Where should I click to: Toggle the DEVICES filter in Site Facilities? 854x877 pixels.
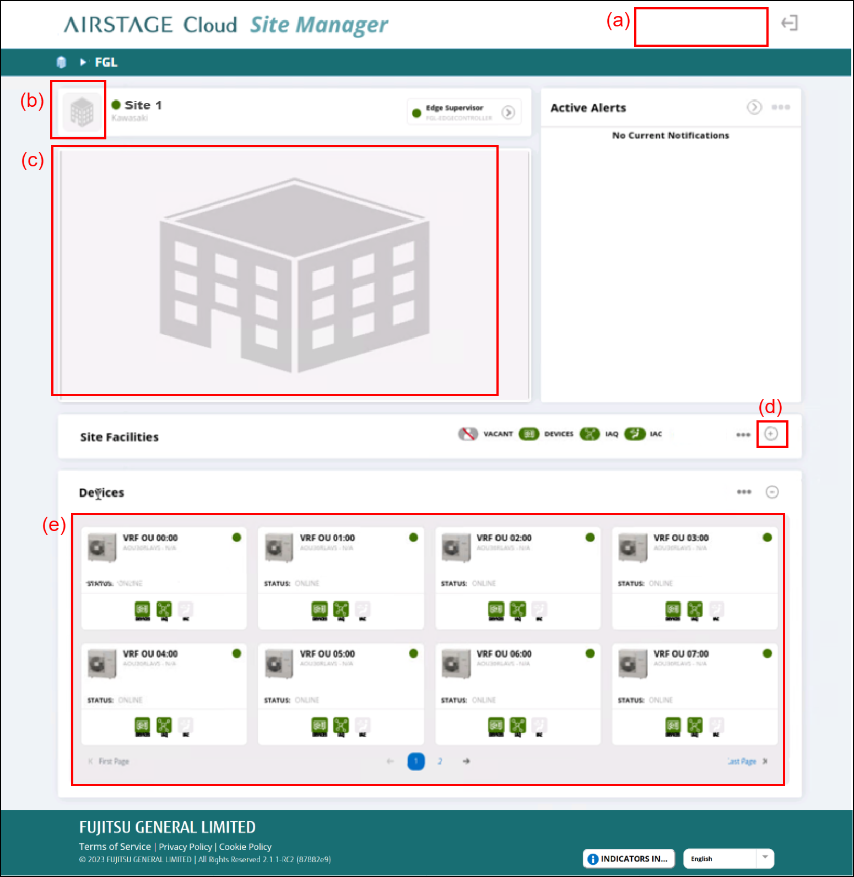tap(529, 434)
